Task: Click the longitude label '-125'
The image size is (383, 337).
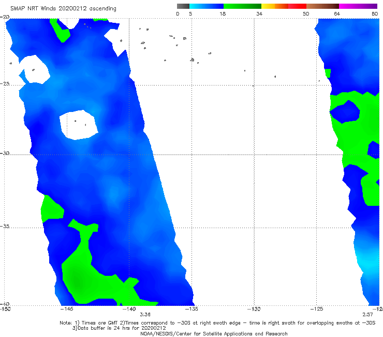Action: pos(317,309)
